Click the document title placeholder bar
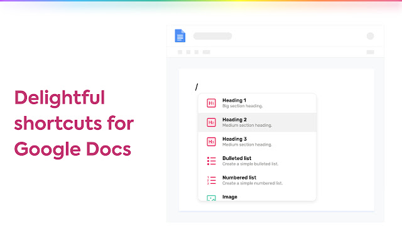The image size is (402, 251). 212,36
